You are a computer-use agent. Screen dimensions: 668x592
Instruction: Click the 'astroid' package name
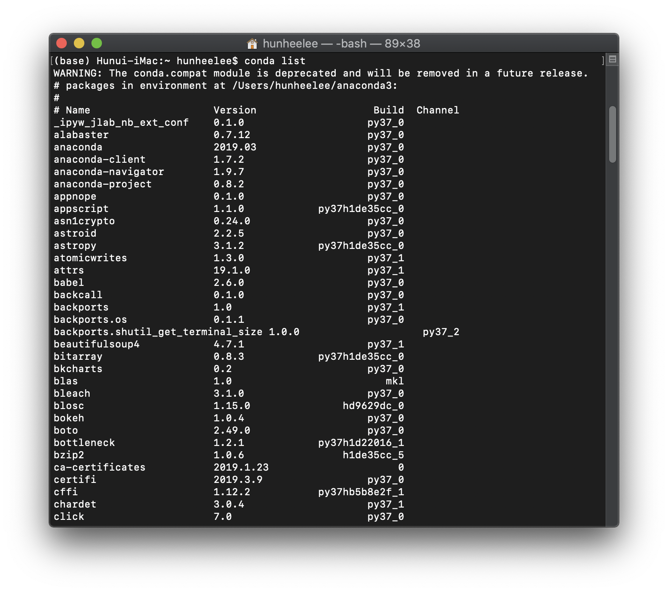pyautogui.click(x=75, y=233)
